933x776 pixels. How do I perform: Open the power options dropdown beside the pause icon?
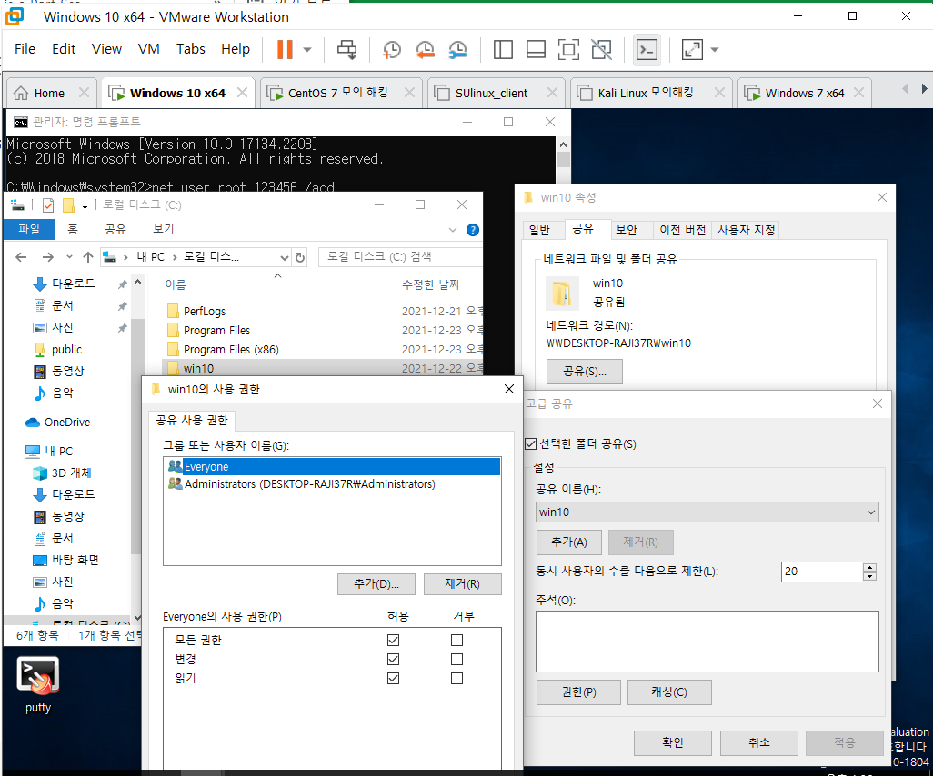pyautogui.click(x=307, y=49)
